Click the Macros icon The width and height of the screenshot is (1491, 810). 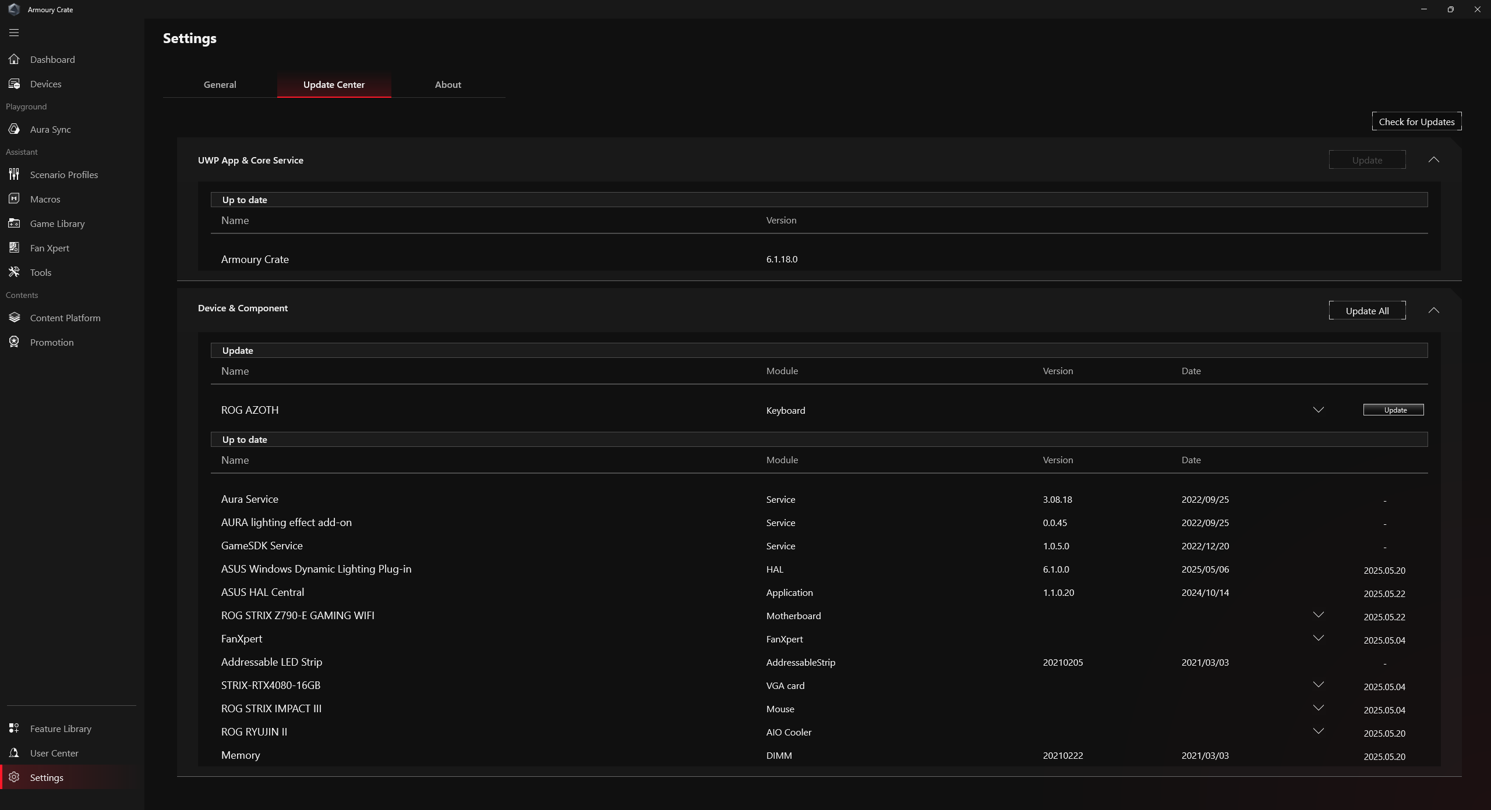14,199
